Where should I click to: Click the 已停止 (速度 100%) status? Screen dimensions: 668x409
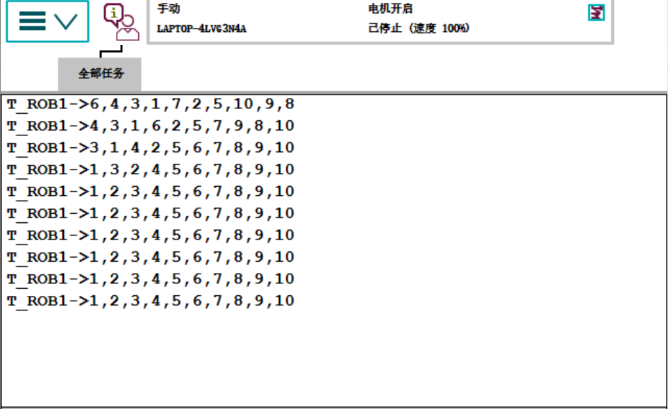pyautogui.click(x=419, y=28)
